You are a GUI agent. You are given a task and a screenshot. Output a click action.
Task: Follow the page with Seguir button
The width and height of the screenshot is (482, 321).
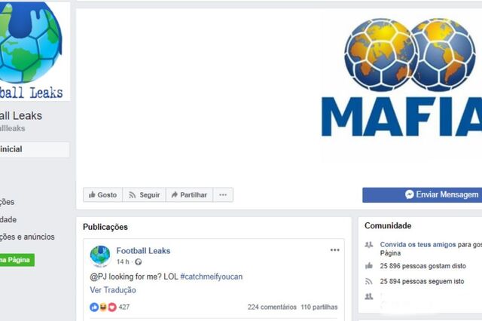point(144,195)
